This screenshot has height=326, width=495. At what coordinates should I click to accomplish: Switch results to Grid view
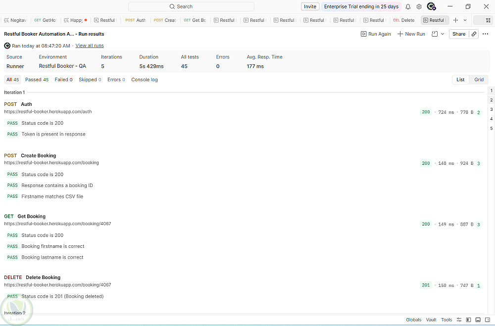click(x=479, y=80)
